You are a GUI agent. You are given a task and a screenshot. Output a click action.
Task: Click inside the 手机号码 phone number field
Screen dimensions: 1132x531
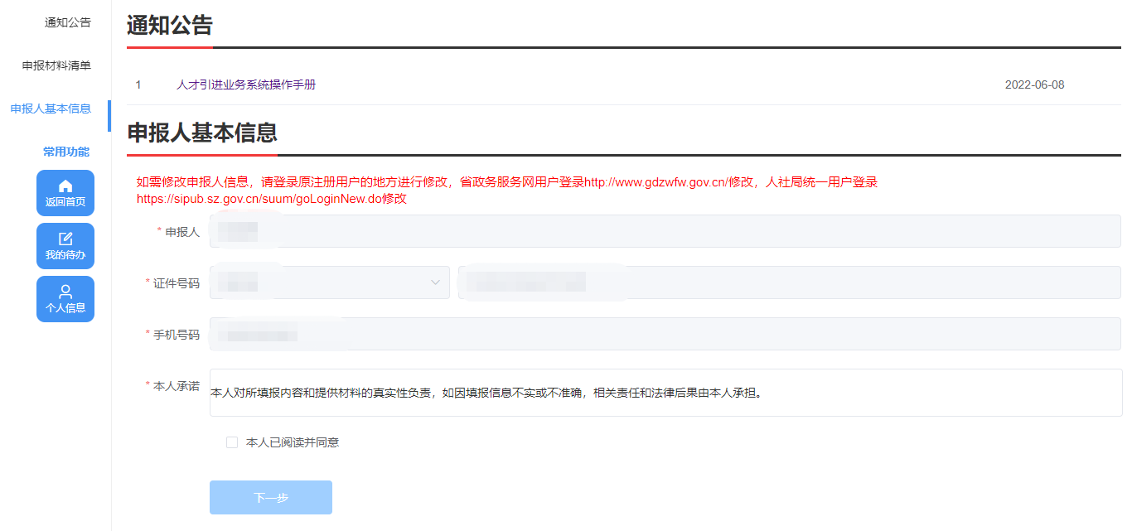[580, 334]
